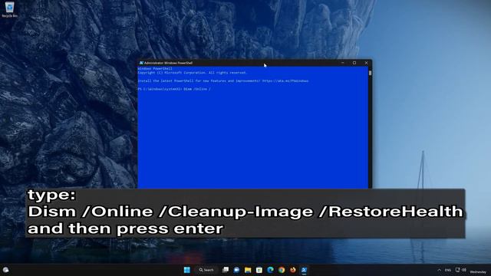This screenshot has height=276, width=491.
Task: Click the ENG language indicator
Action: pos(448,270)
